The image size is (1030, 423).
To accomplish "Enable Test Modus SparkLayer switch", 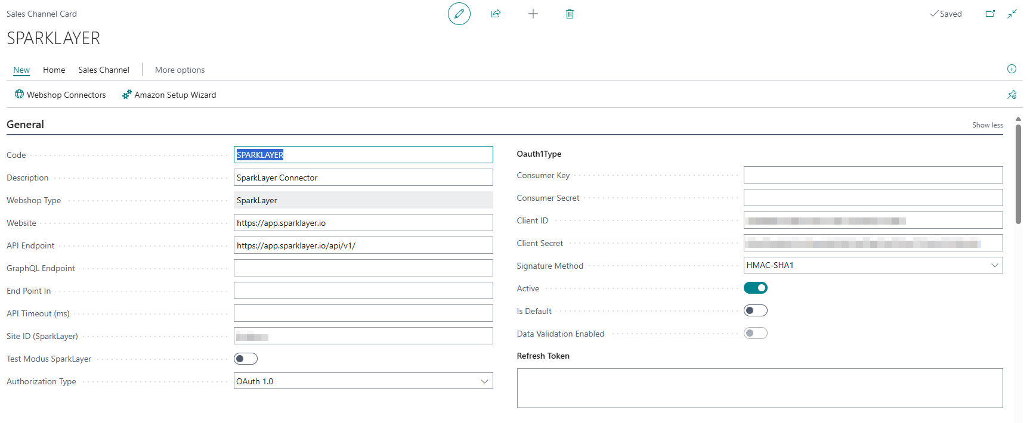I will coord(246,359).
